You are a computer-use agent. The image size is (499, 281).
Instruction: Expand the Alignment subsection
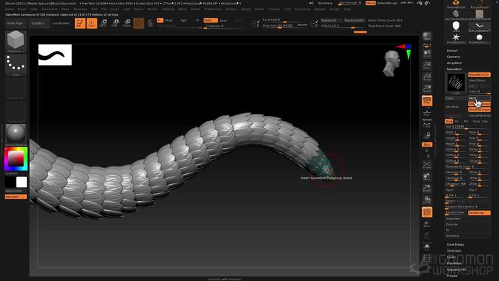pyautogui.click(x=453, y=219)
